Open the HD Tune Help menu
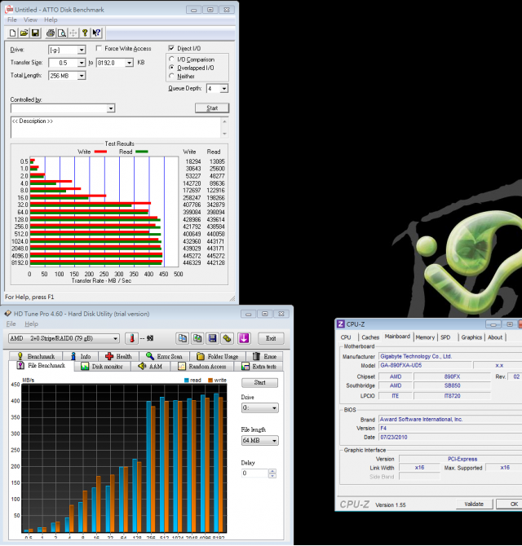522x546 pixels. [x=31, y=324]
